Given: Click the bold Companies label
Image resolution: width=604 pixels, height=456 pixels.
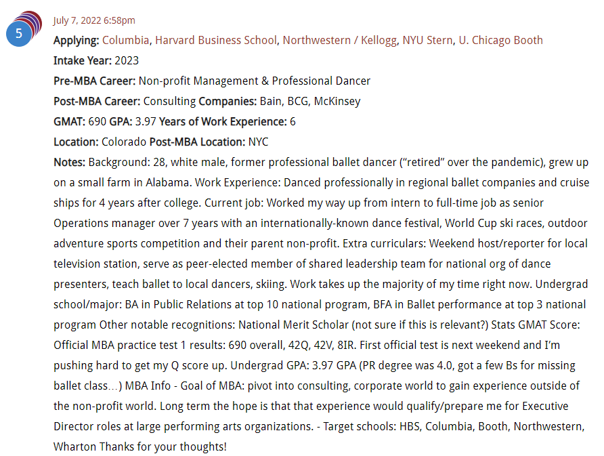Looking at the screenshot, I should pyautogui.click(x=228, y=102).
